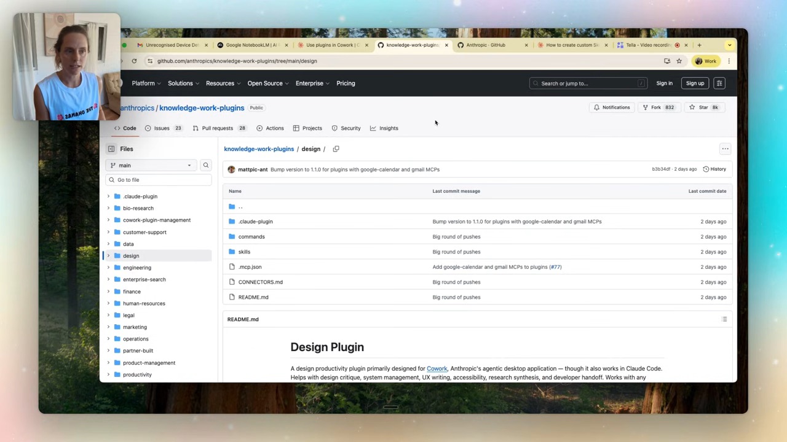Open the README.md file in list
Viewport: 787px width, 442px height.
tap(253, 297)
